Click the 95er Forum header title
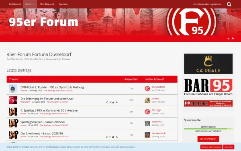This screenshot has height=151, width=241. click(43, 22)
